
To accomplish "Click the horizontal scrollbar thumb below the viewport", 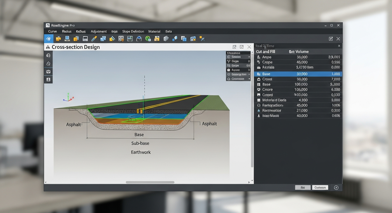I will click(150, 182).
